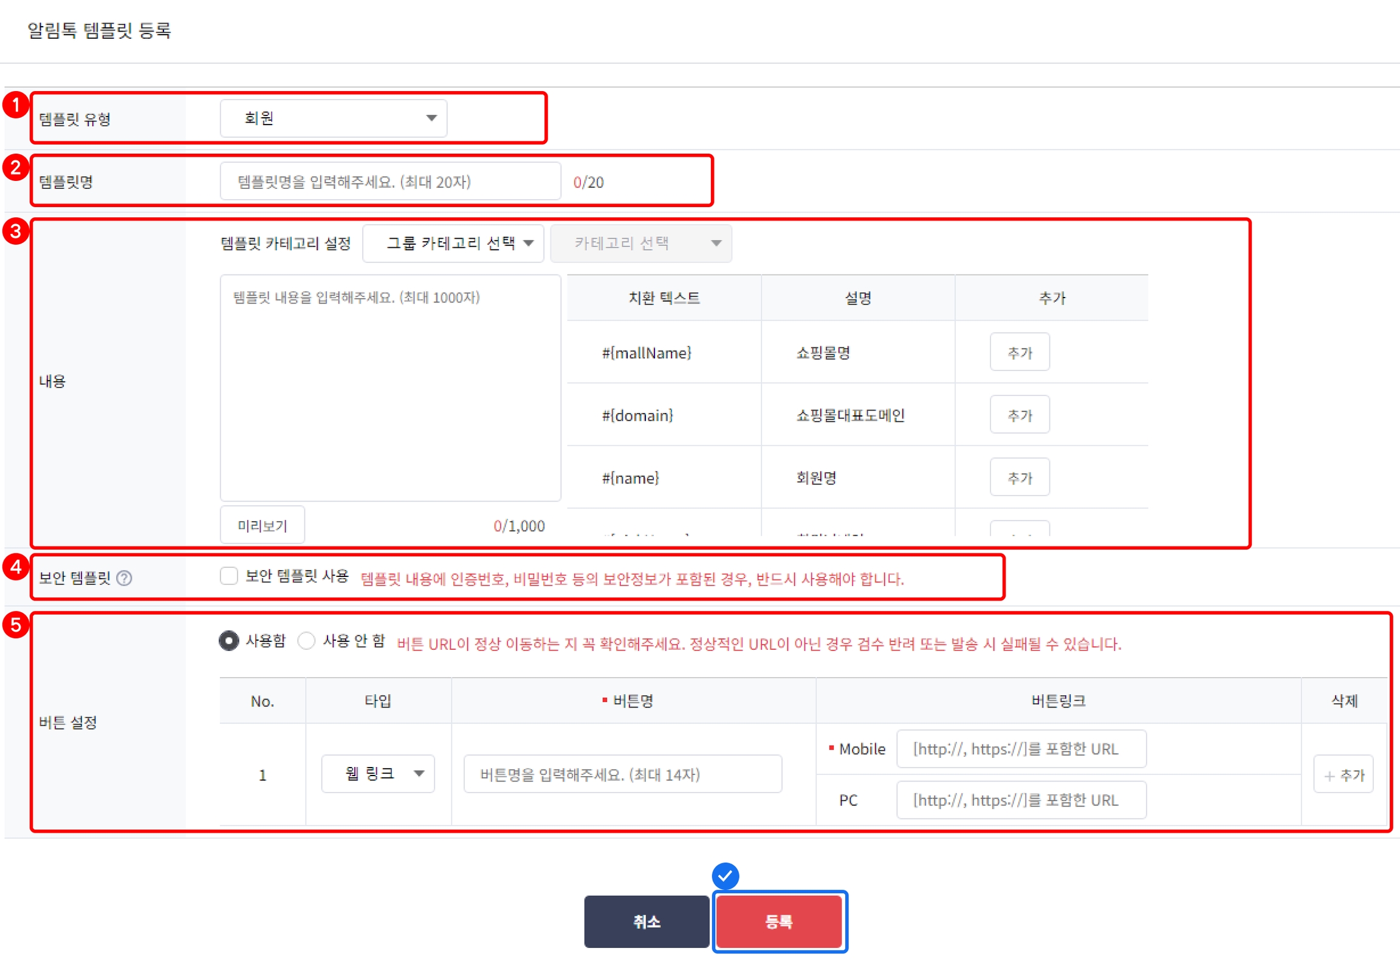Click the red number 1 marker
This screenshot has width=1400, height=965.
coord(15,105)
